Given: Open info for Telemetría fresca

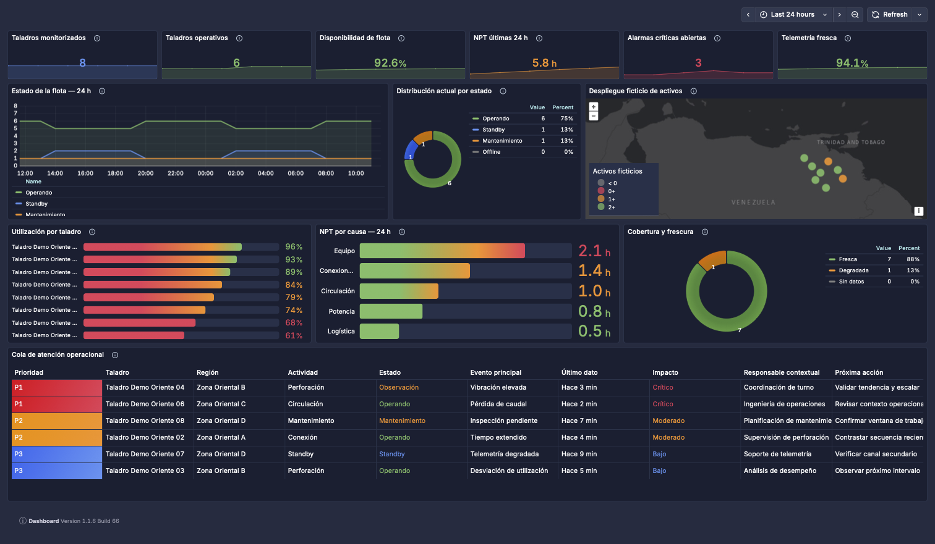Looking at the screenshot, I should [x=848, y=38].
